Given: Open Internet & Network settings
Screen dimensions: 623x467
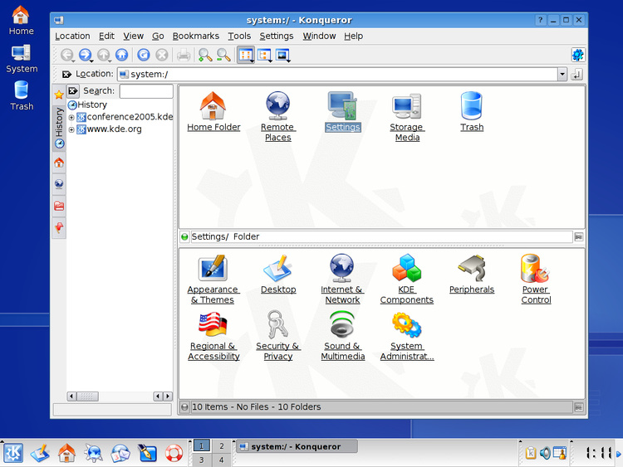Looking at the screenshot, I should pyautogui.click(x=342, y=280).
